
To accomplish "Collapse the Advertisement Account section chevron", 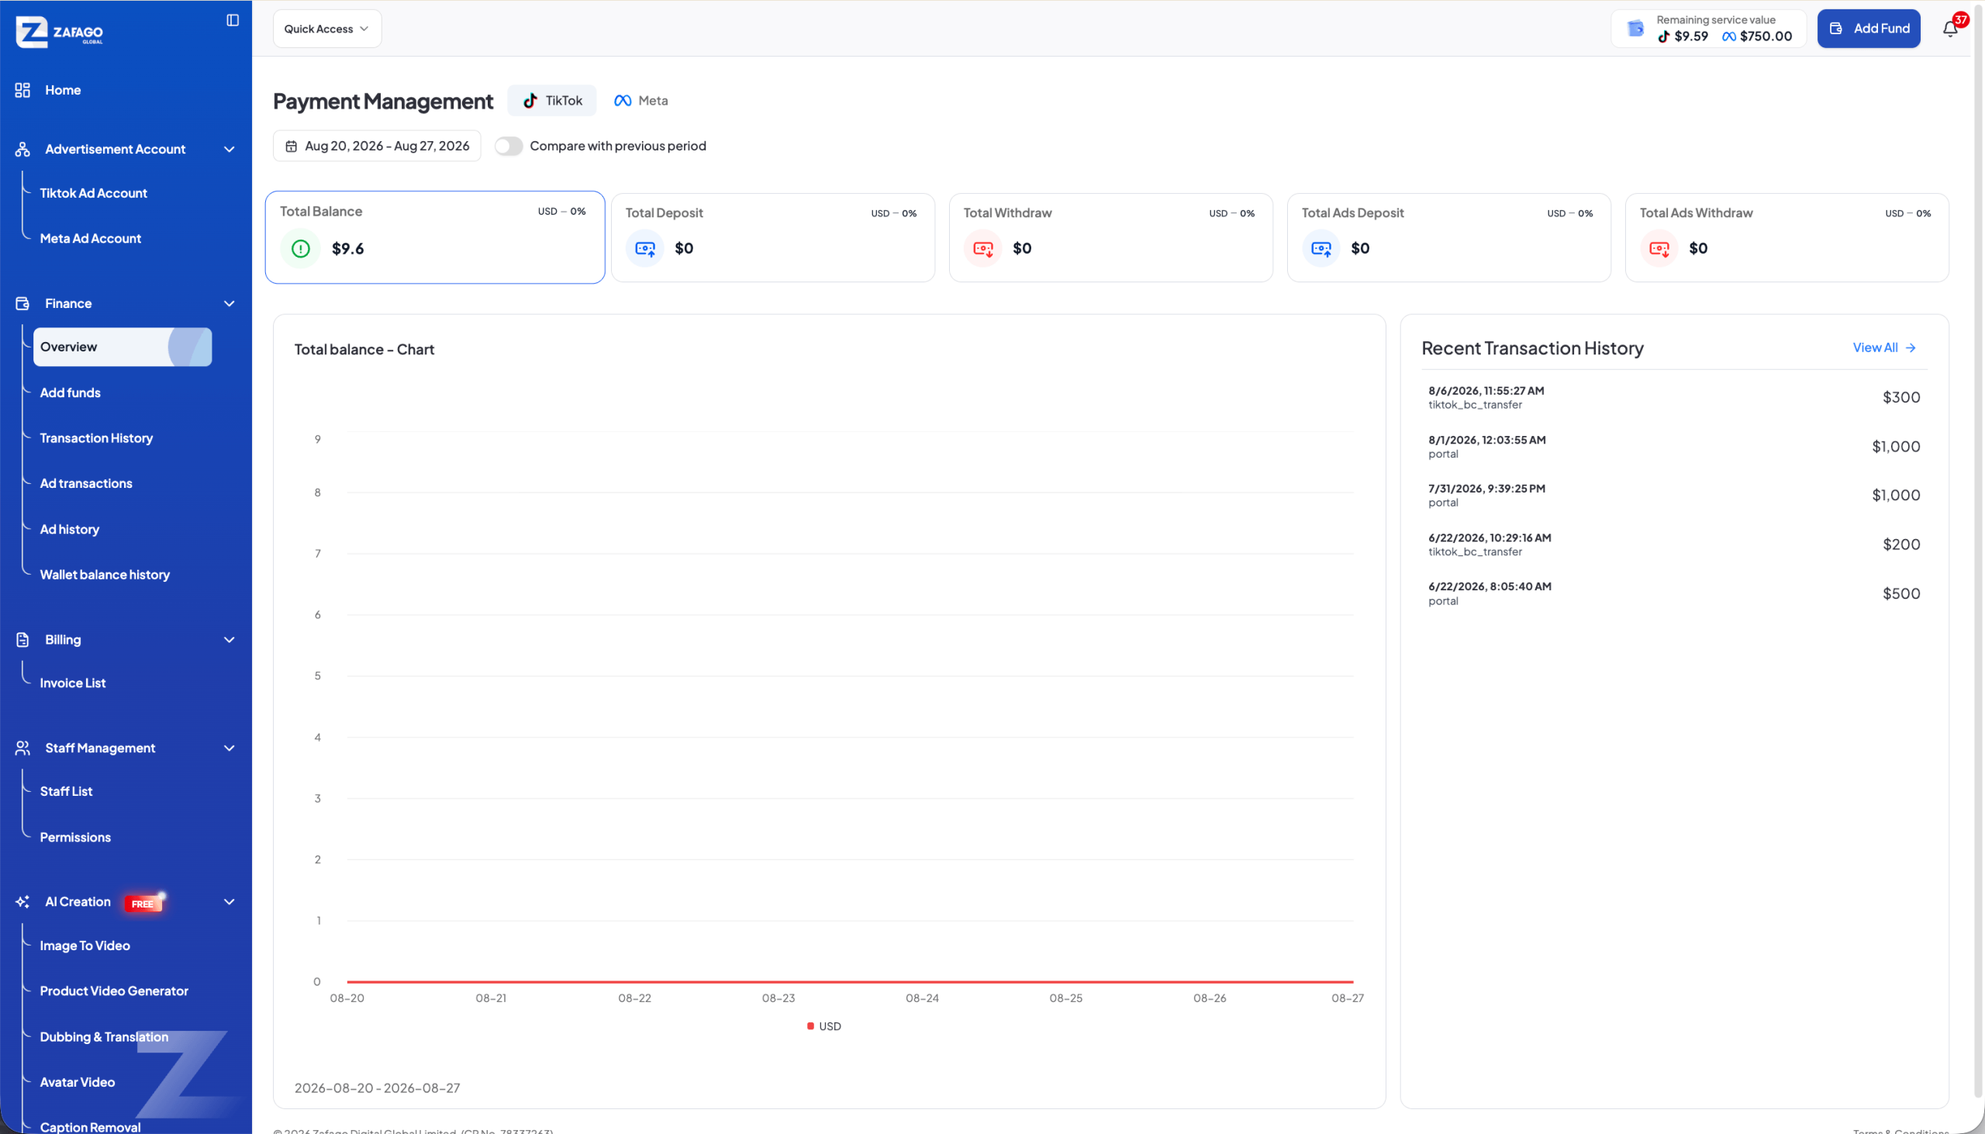I will [x=229, y=150].
